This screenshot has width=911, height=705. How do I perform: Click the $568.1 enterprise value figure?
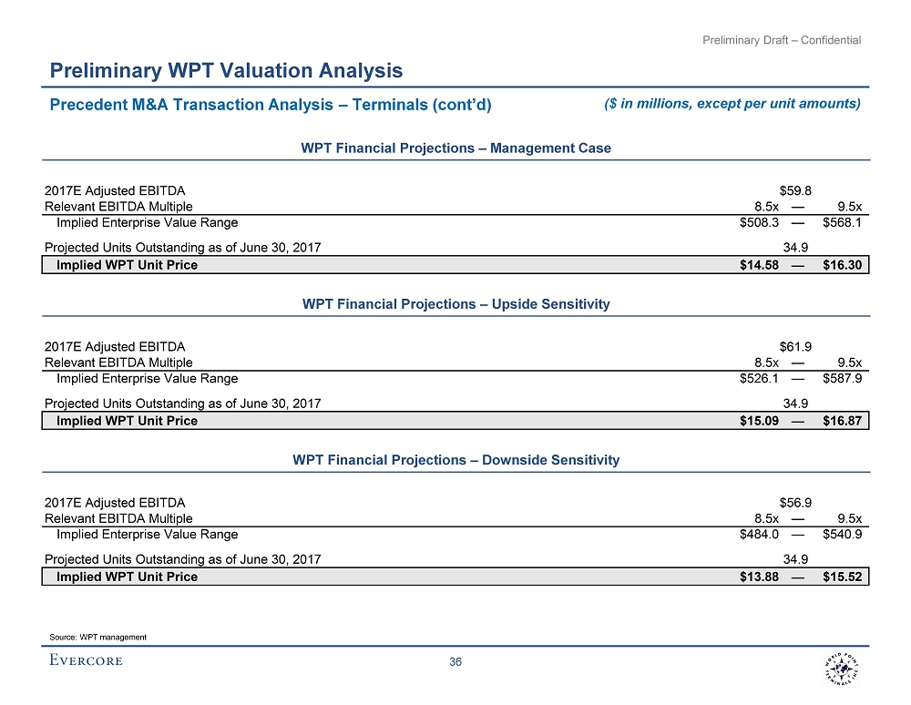[843, 222]
